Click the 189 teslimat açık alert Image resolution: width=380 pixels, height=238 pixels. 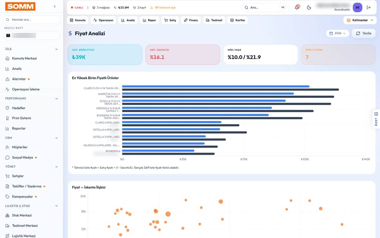(163, 7)
